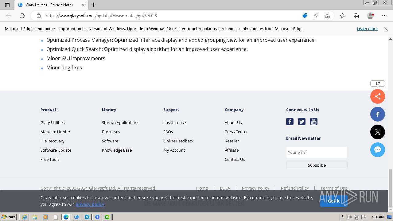Click the share count badge showing 17
The image size is (393, 221).
378,83
